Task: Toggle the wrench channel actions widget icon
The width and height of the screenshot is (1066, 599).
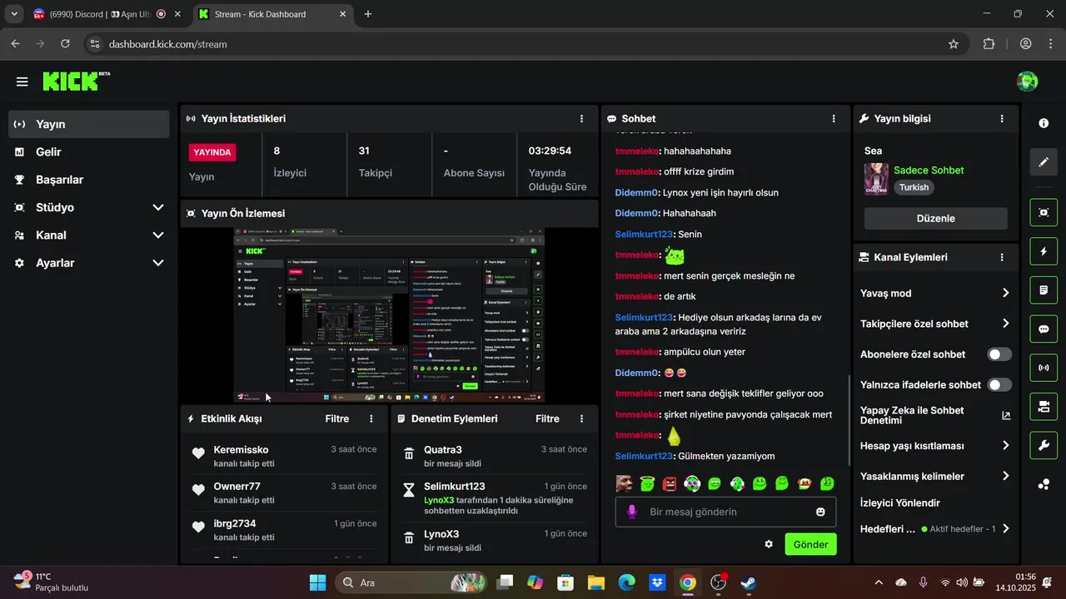Action: (x=1044, y=445)
